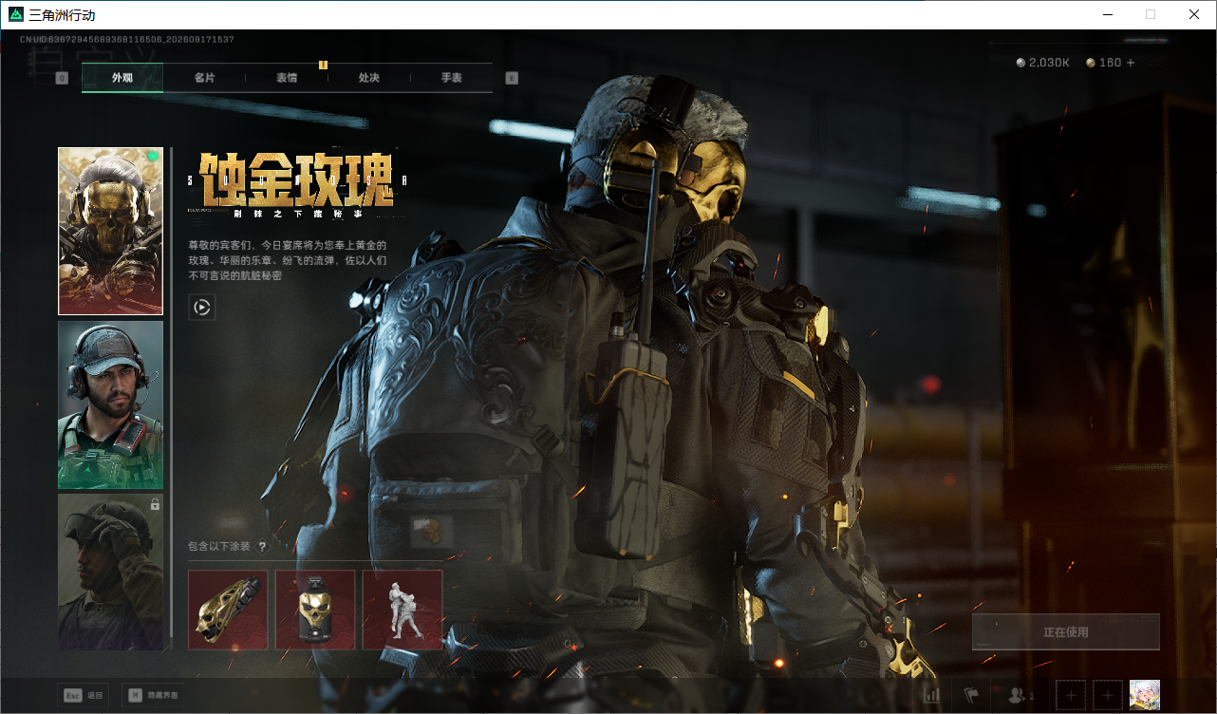Viewport: 1217px width, 714px height.
Task: Click the CN UID text at top
Action: [x=127, y=40]
